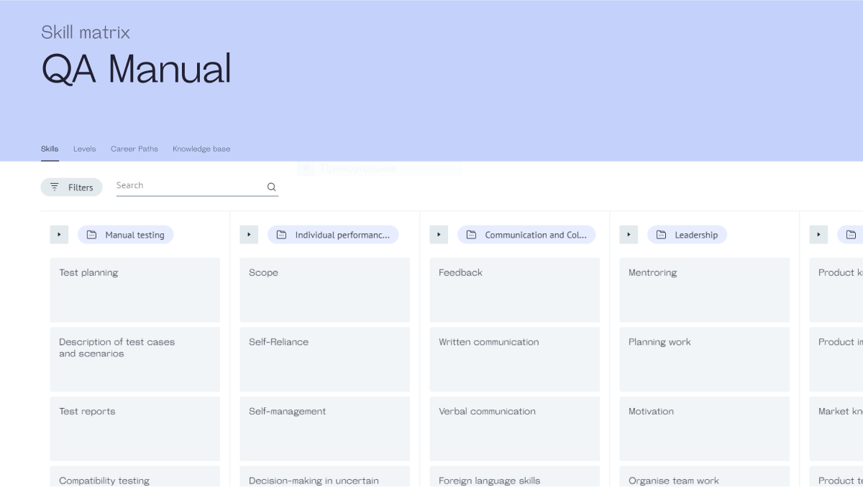
Task: Select the Manual testing category chip
Action: pyautogui.click(x=126, y=235)
